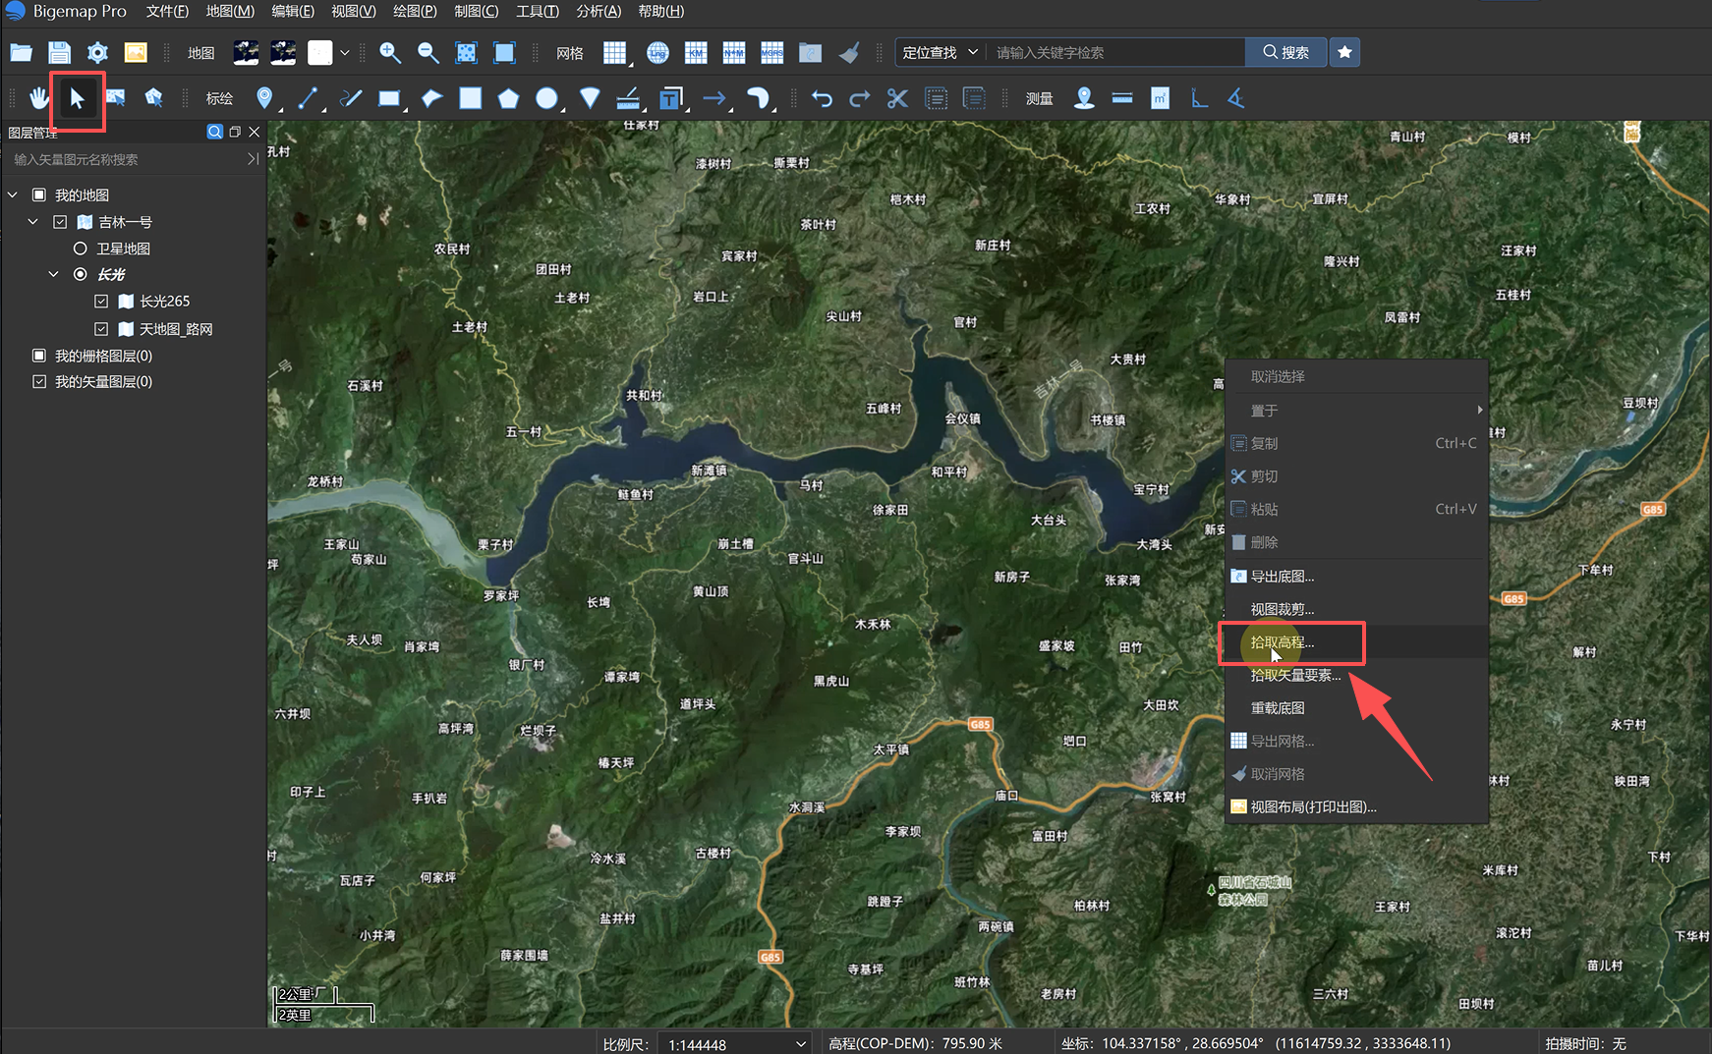Open the 地图(M) menu

[230, 11]
